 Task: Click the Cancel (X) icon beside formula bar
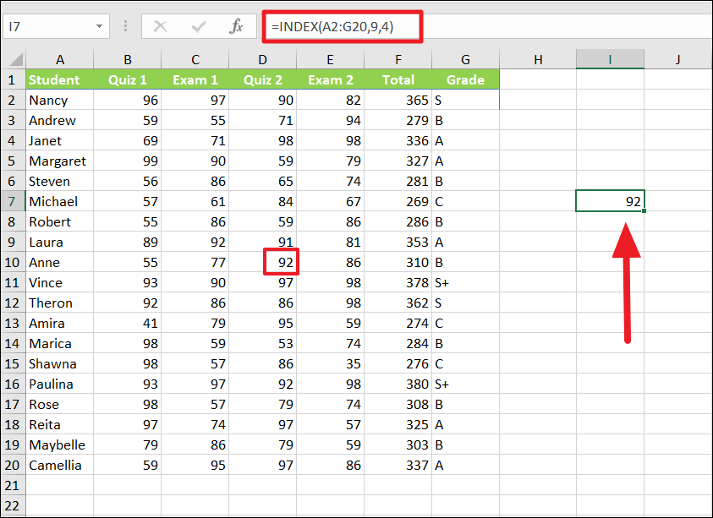(x=160, y=26)
